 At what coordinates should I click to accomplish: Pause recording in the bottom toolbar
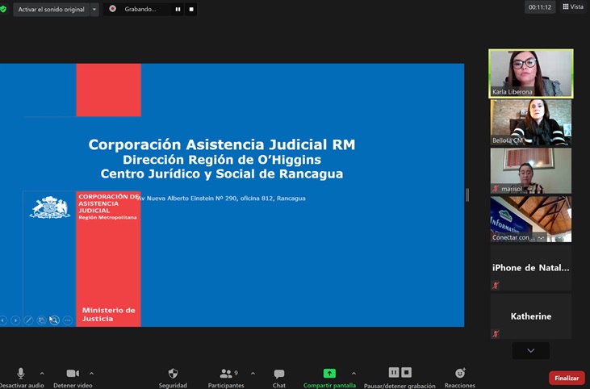pyautogui.click(x=394, y=372)
